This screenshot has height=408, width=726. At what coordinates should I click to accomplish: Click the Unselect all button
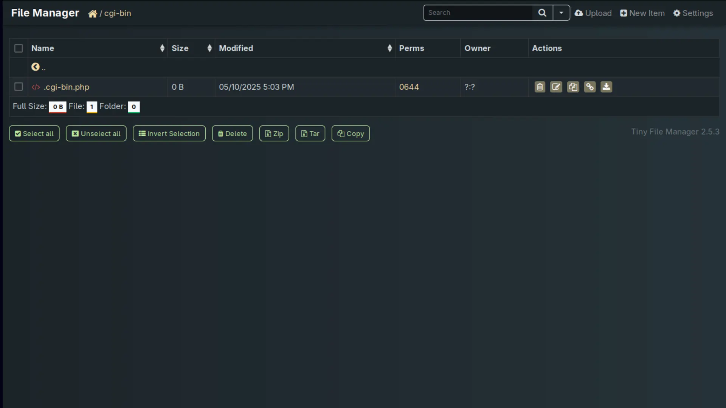tap(96, 133)
